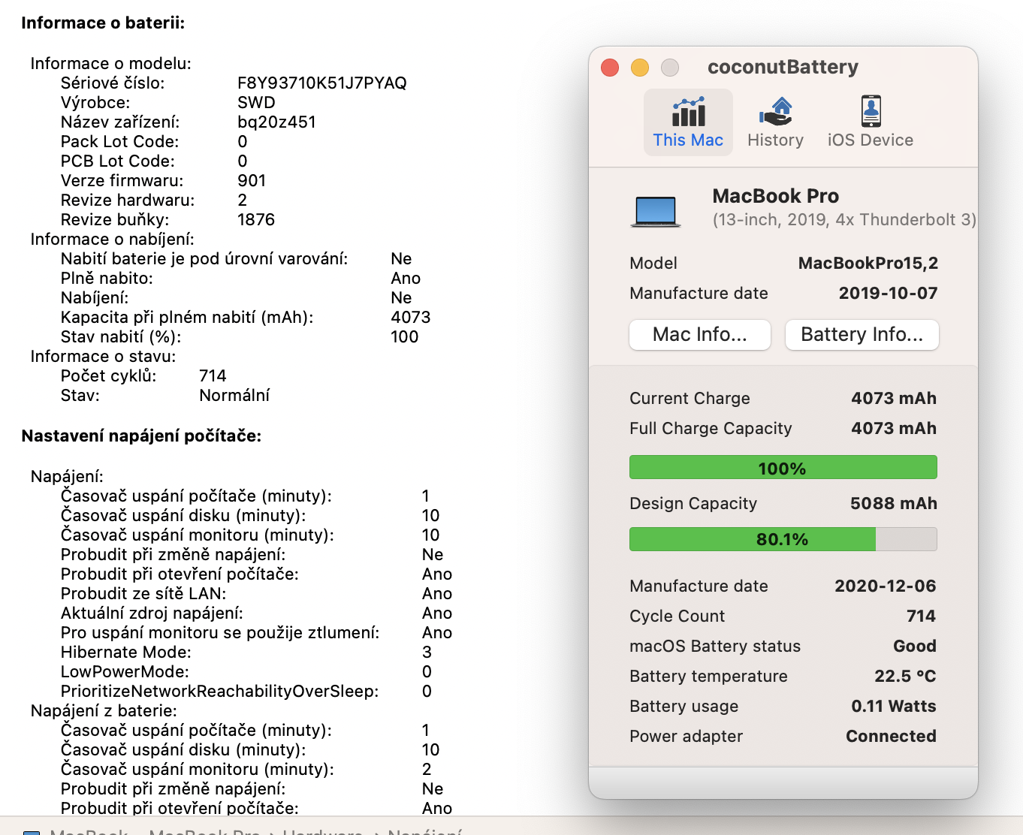The width and height of the screenshot is (1023, 835).
Task: Minimize the coconutBattery window
Action: coord(640,68)
